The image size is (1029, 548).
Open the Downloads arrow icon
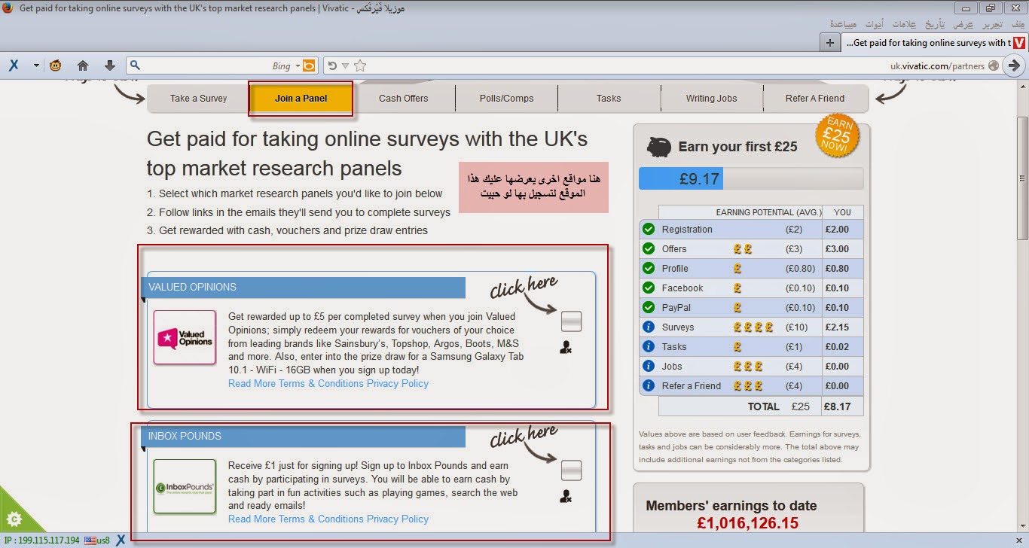[110, 65]
